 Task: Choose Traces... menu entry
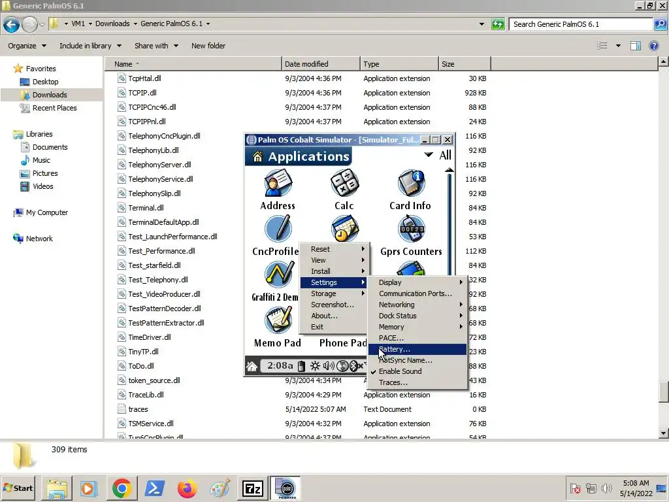point(417,382)
